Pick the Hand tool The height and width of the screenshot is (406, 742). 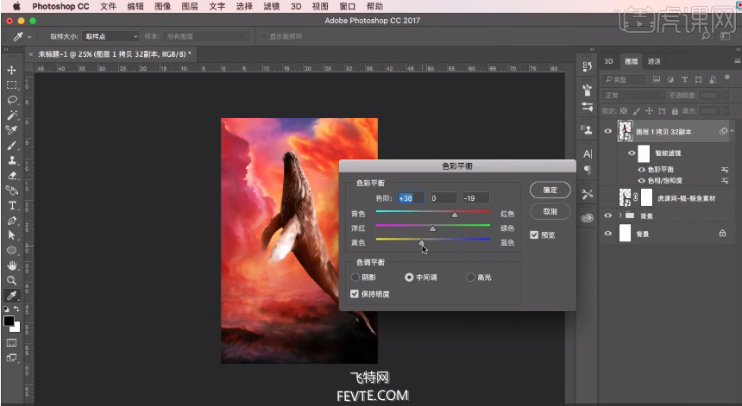coord(12,265)
